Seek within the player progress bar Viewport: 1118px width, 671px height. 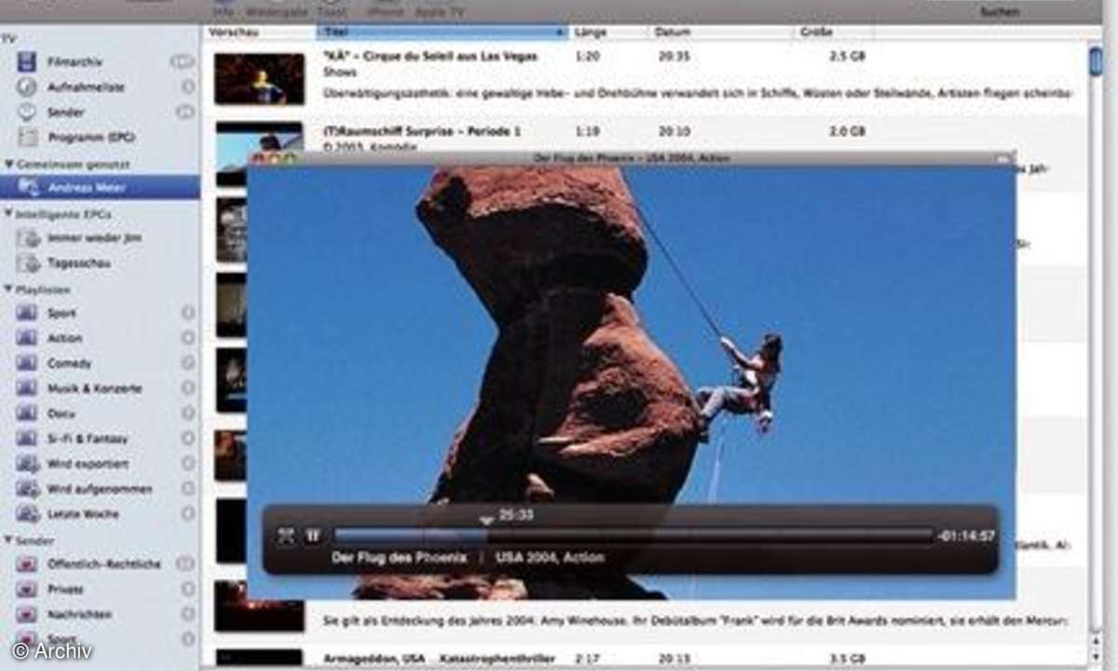(634, 536)
